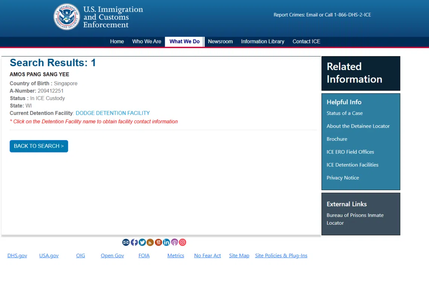Click the Homeland Security seal logo
The image size is (429, 286).
tap(67, 17)
